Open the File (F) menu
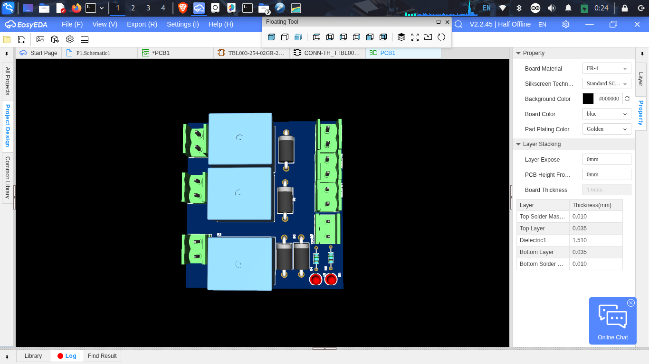The height and width of the screenshot is (364, 649). tap(72, 24)
